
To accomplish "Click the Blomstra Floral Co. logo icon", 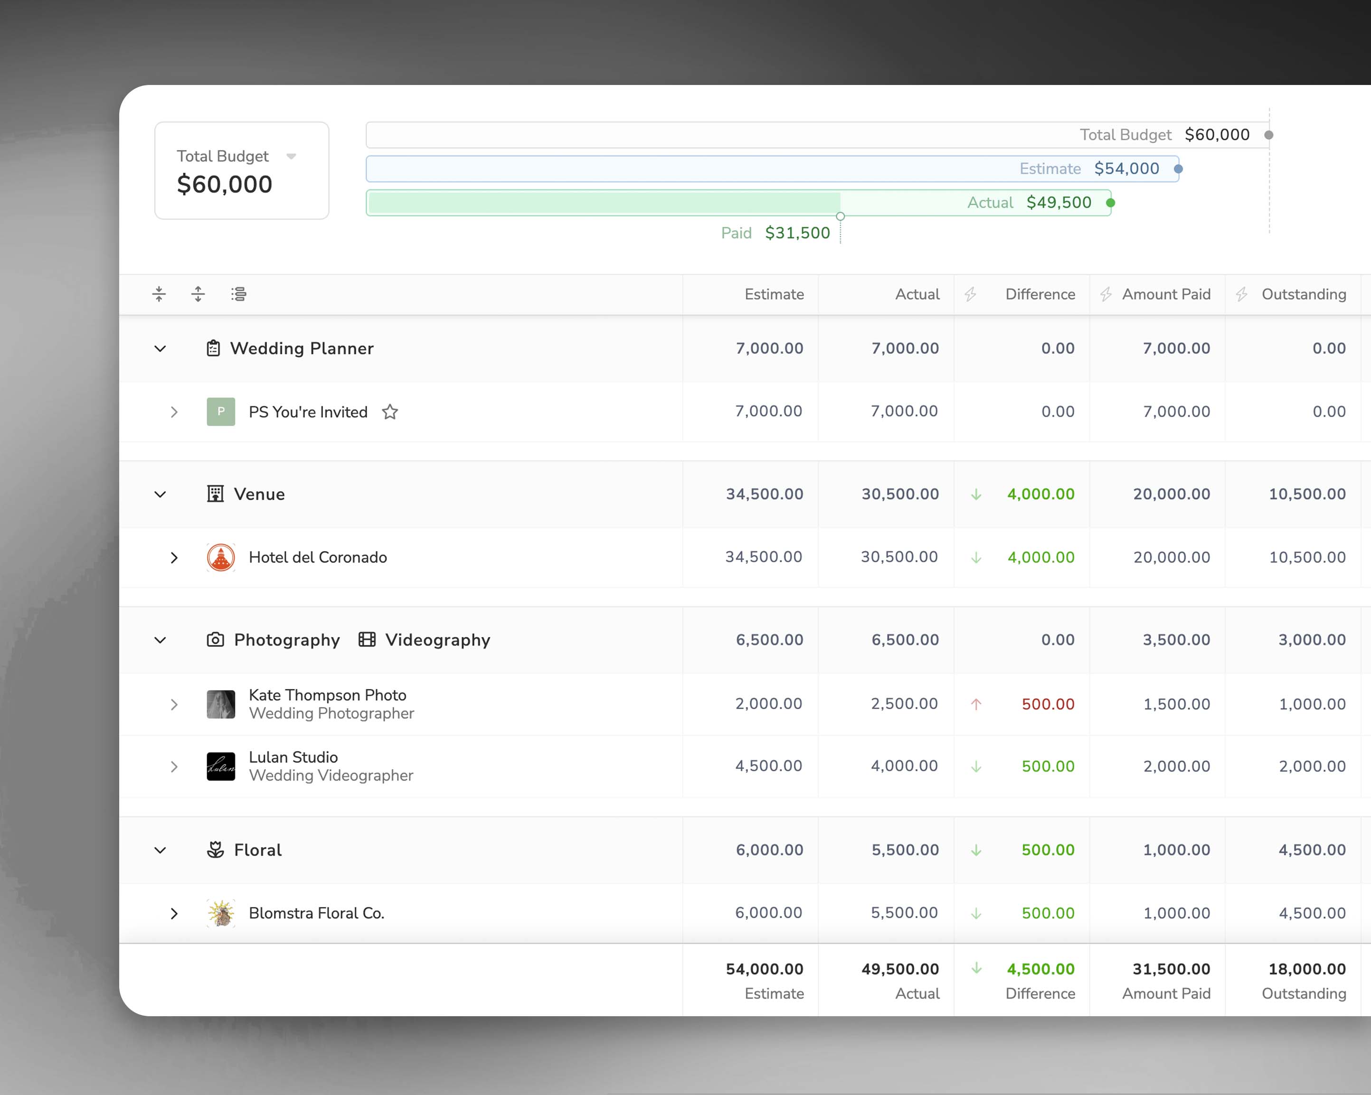I will (x=221, y=913).
